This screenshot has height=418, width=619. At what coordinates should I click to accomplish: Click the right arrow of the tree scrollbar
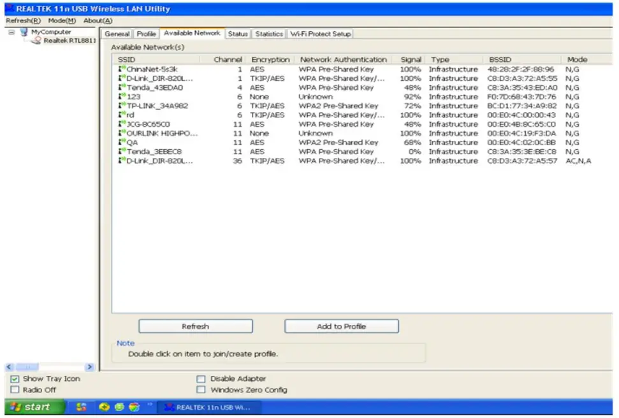coord(90,366)
